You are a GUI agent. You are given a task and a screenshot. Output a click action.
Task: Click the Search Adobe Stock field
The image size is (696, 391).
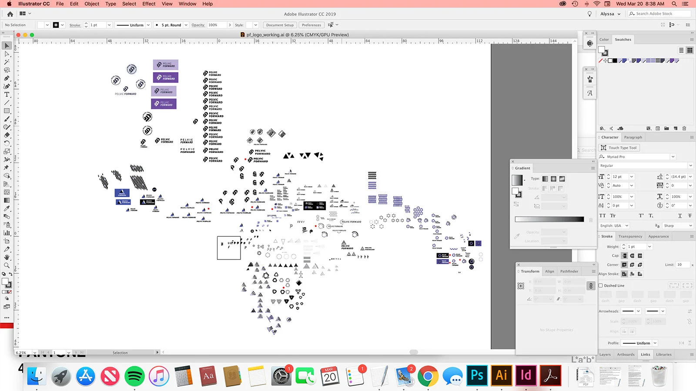(x=659, y=14)
